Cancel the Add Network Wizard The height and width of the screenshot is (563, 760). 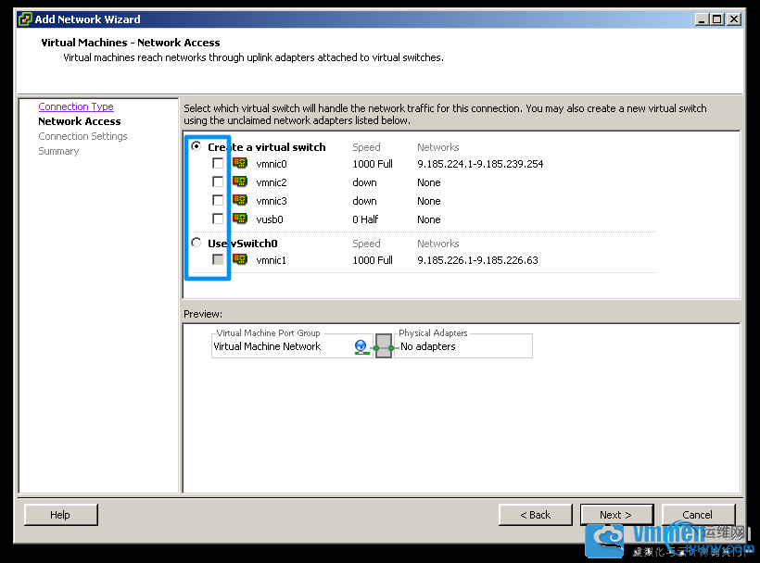click(699, 515)
